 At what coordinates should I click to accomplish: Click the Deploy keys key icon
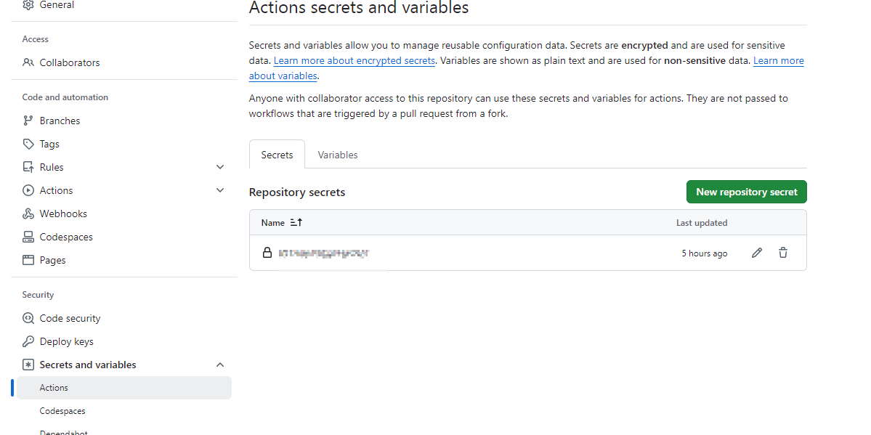coord(28,341)
